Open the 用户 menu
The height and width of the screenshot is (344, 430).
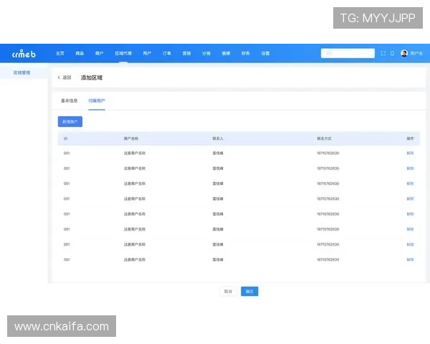[147, 53]
